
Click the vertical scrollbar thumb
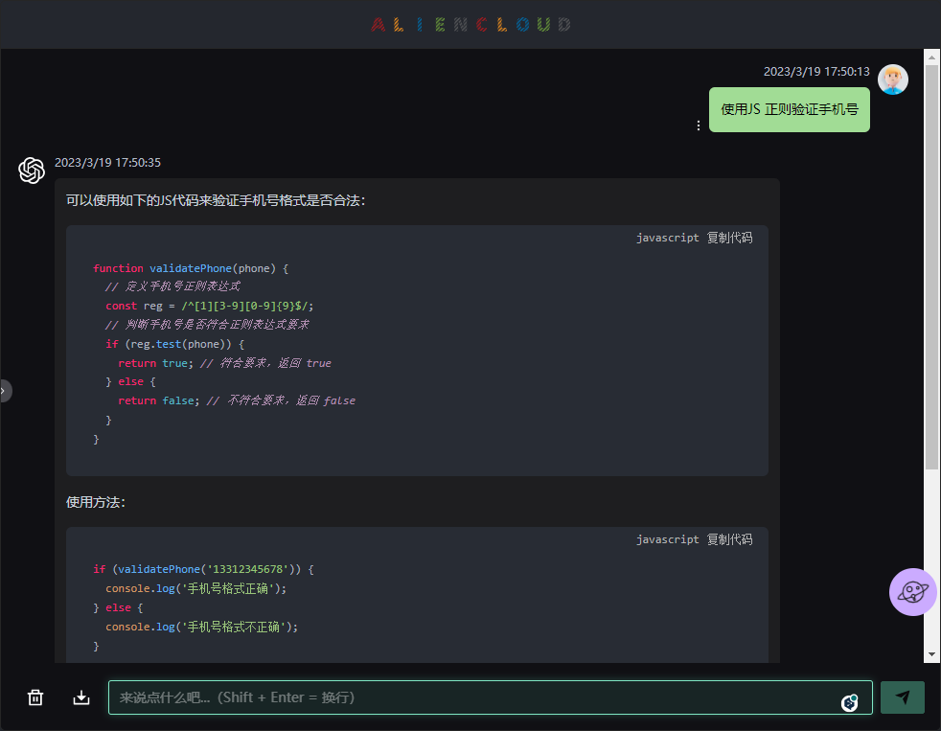tap(931, 268)
